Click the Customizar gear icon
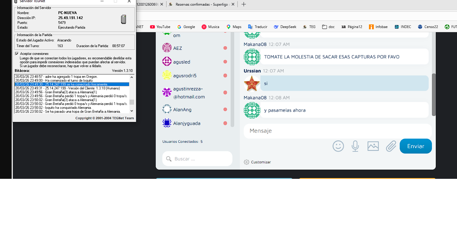This screenshot has width=457, height=229. 247,162
